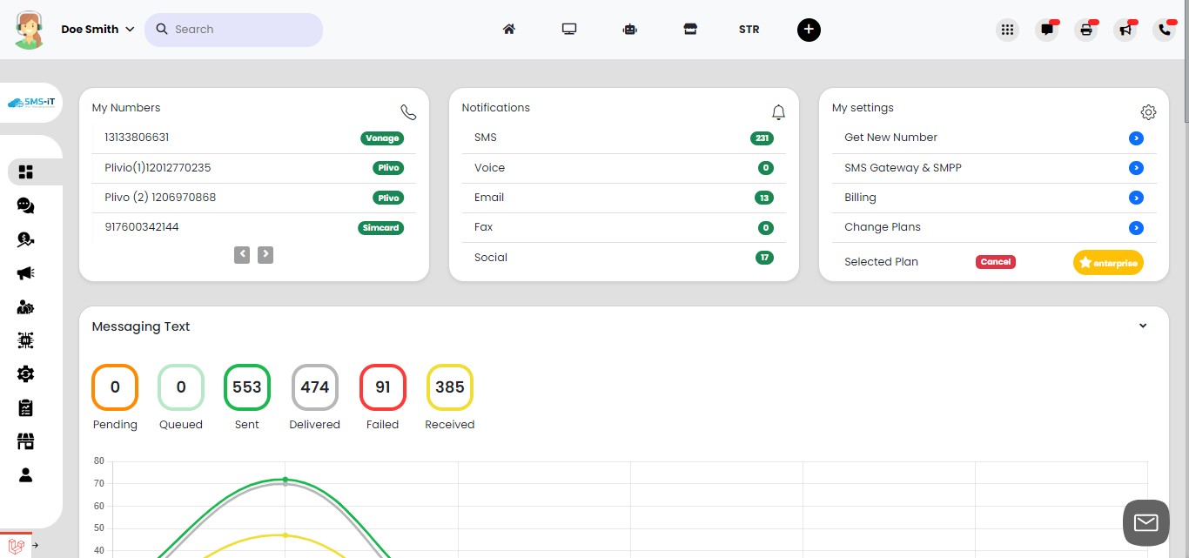Collapse the Messaging Text panel chevron

coord(1143,326)
